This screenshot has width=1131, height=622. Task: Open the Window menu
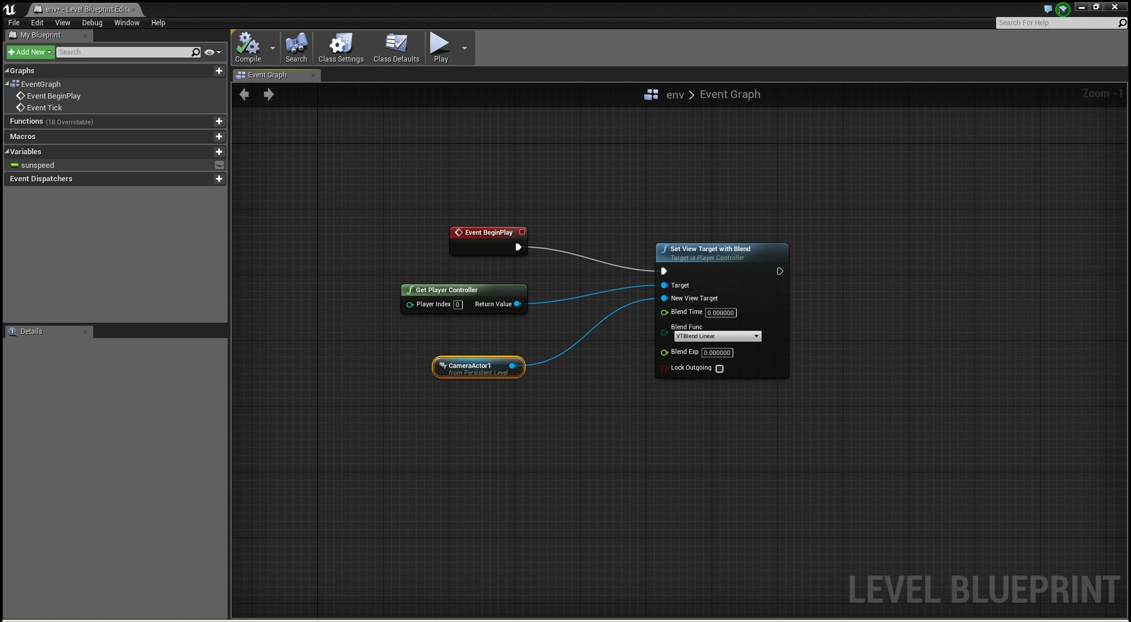tap(127, 22)
